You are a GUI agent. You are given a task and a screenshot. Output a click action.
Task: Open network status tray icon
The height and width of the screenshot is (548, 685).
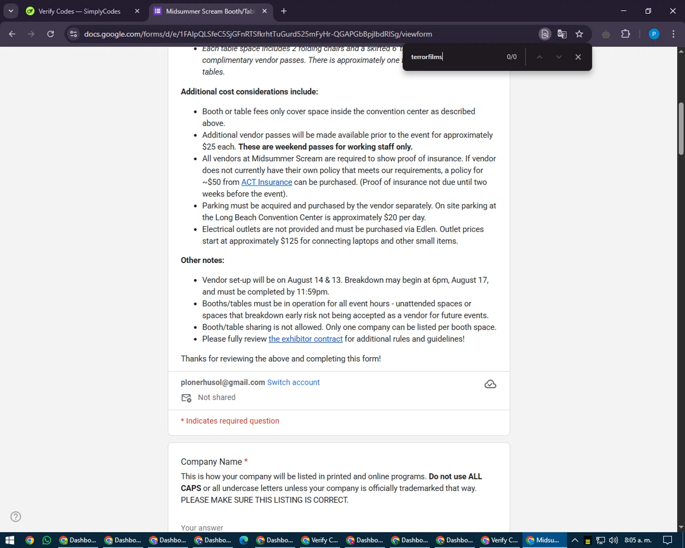click(601, 540)
